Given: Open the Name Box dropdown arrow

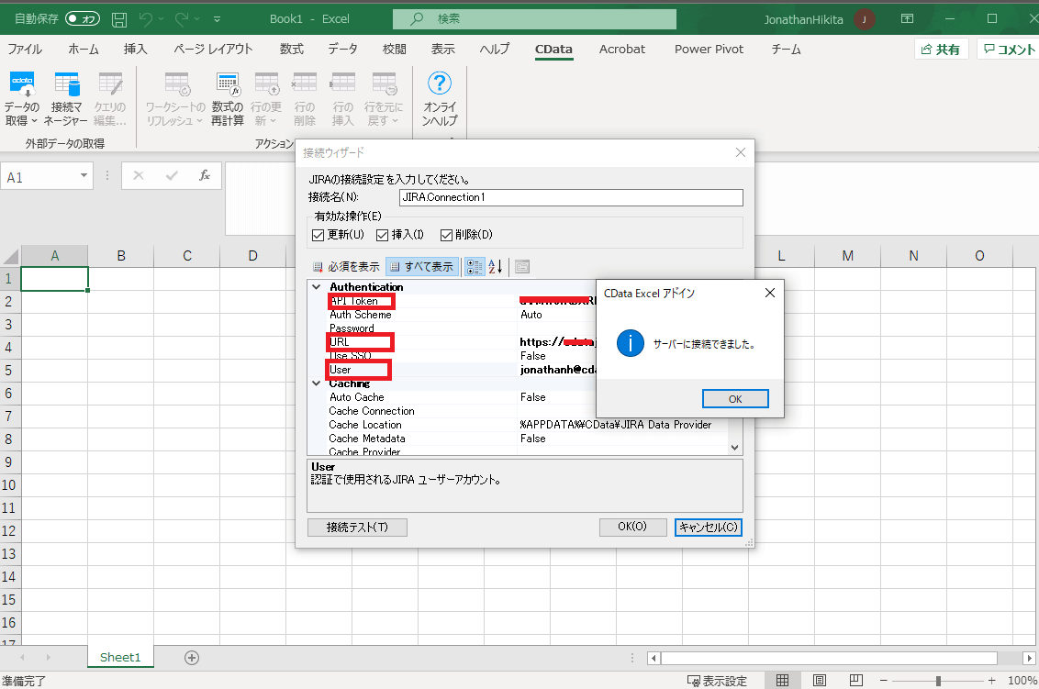Looking at the screenshot, I should point(84,176).
